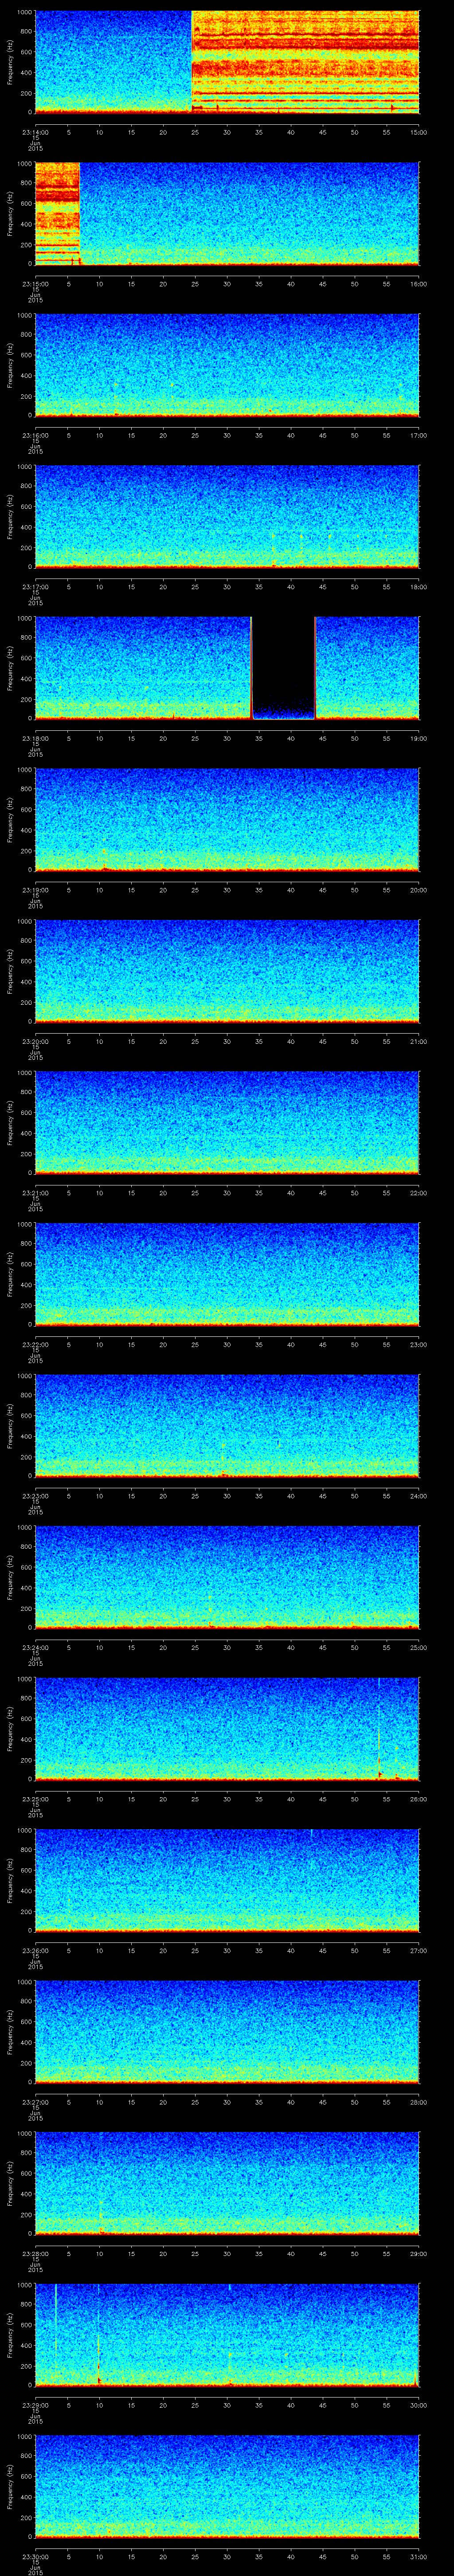The image size is (454, 2576).
Task: Click the 23:16:00 start time label
Action: (x=35, y=435)
